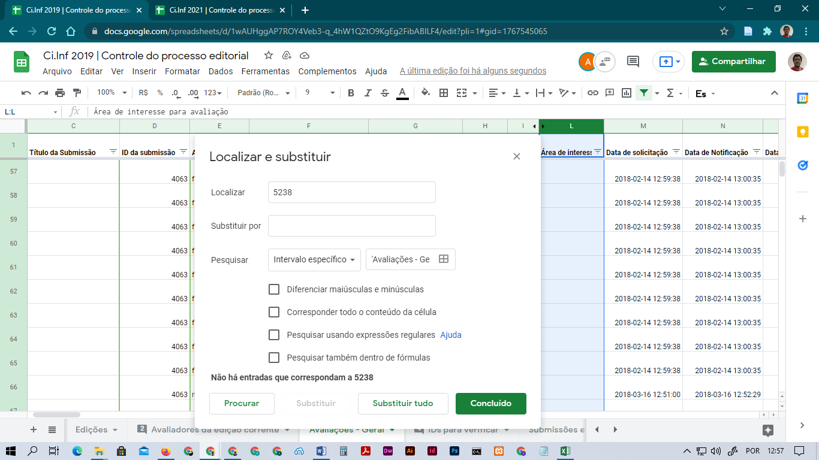Click the undo arrow in toolbar
This screenshot has height=460, width=819.
(x=26, y=93)
